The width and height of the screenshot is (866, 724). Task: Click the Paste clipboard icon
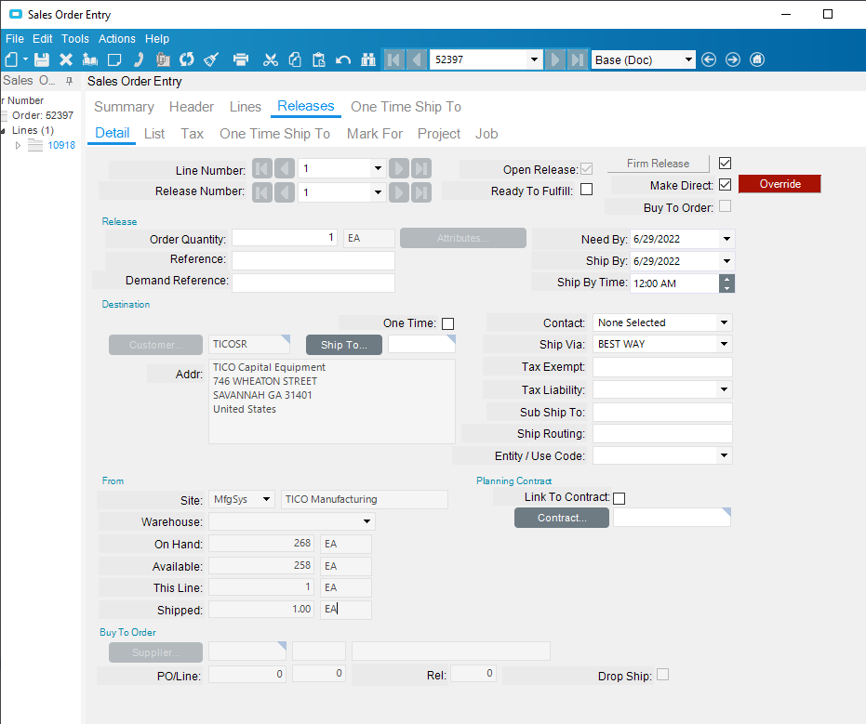(319, 59)
